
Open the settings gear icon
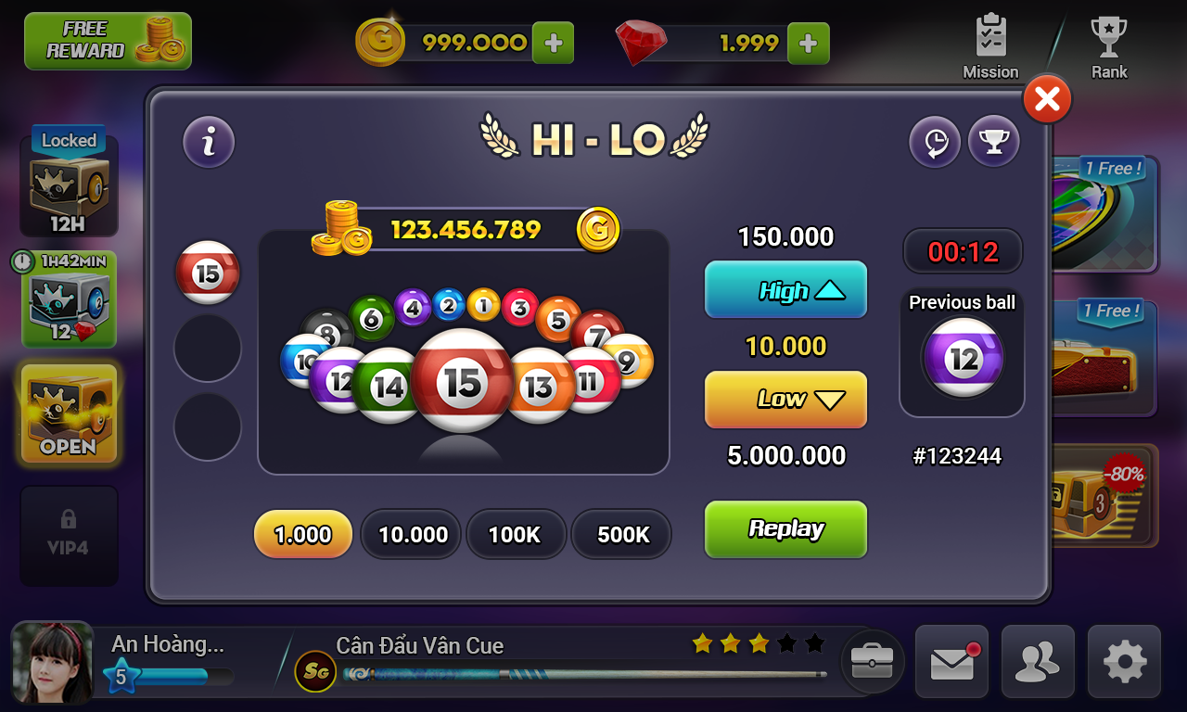pyautogui.click(x=1124, y=662)
